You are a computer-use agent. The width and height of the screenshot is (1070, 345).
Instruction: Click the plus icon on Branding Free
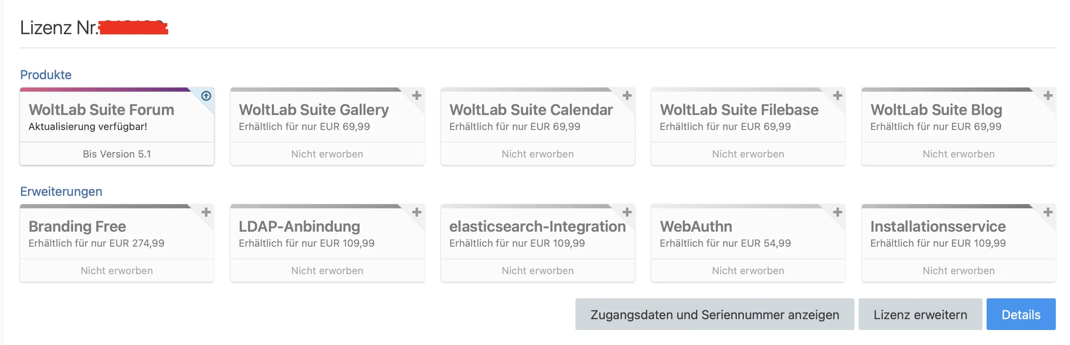[206, 212]
